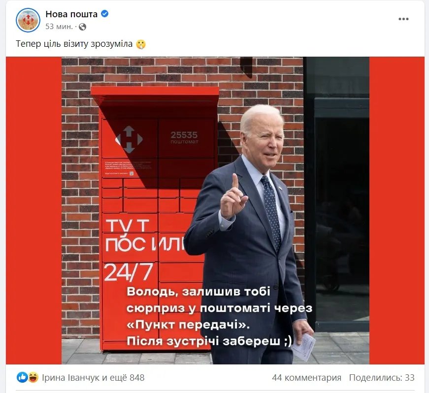View the Поделились: 33 shares list
The image size is (429, 393).
(382, 377)
